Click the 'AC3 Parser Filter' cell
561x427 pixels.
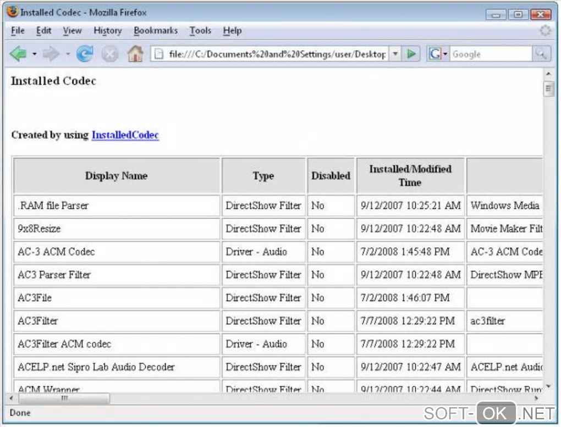(x=117, y=275)
